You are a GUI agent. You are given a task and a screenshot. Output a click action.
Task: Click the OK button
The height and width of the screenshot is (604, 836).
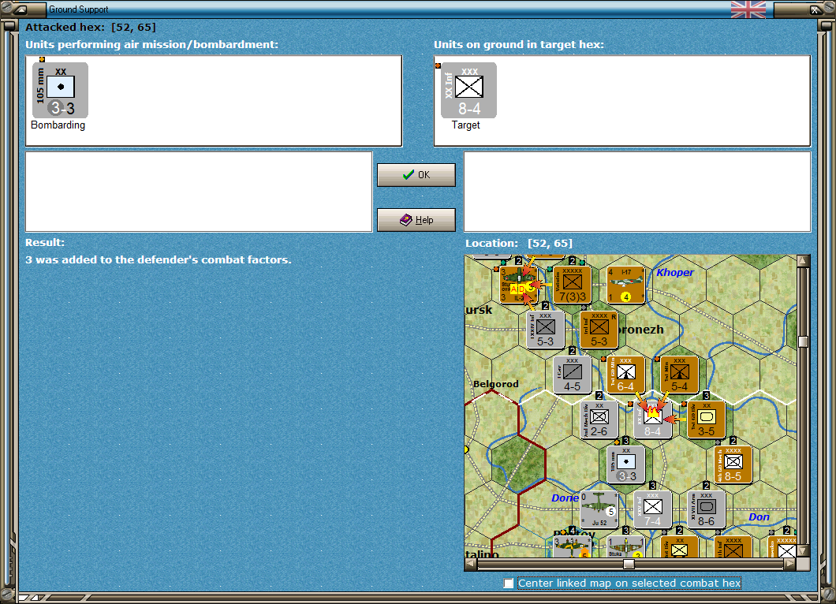(416, 175)
